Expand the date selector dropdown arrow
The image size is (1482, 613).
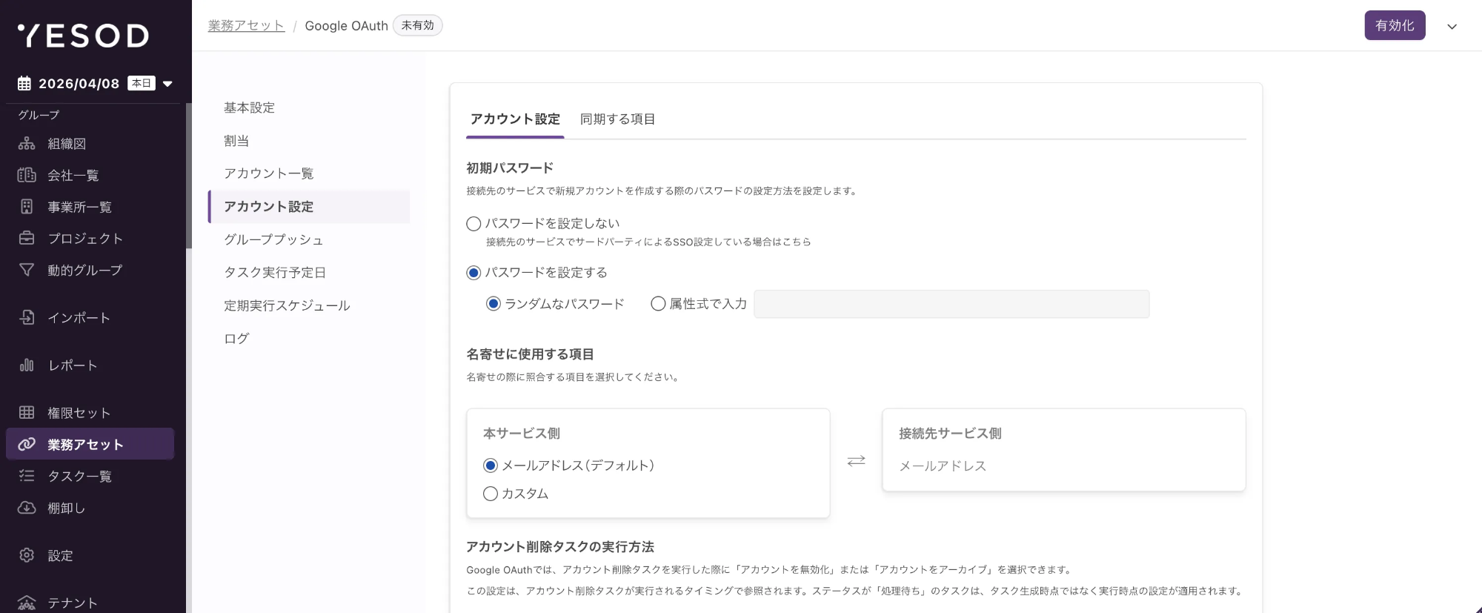point(168,84)
